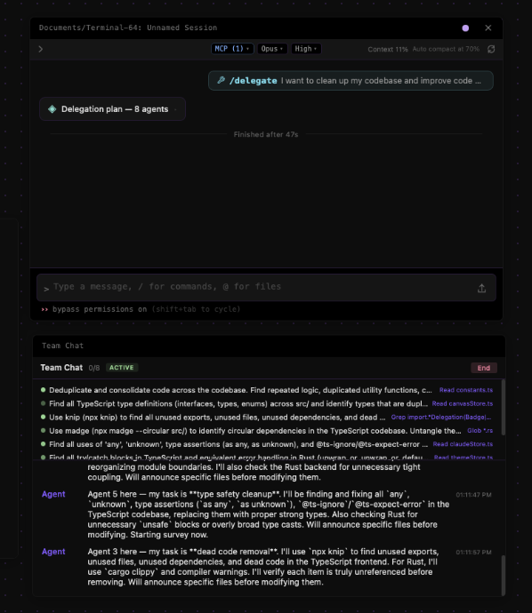Viewport: 532px width, 613px height.
Task: Select the Use knip (npx knip) task row
Action: pyautogui.click(x=267, y=418)
